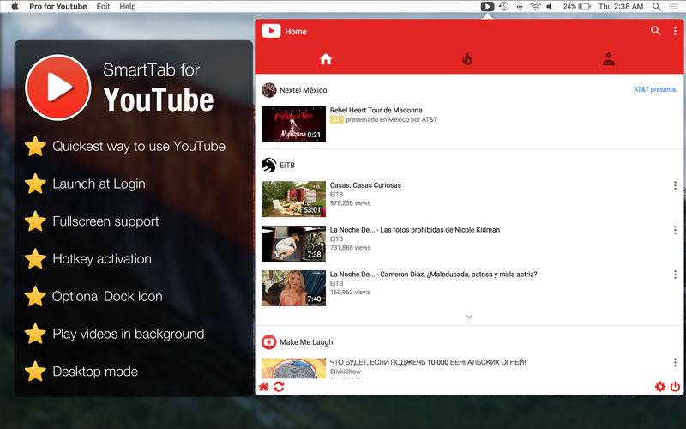686x429 pixels.
Task: Open Notification Center list icon
Action: point(673,6)
